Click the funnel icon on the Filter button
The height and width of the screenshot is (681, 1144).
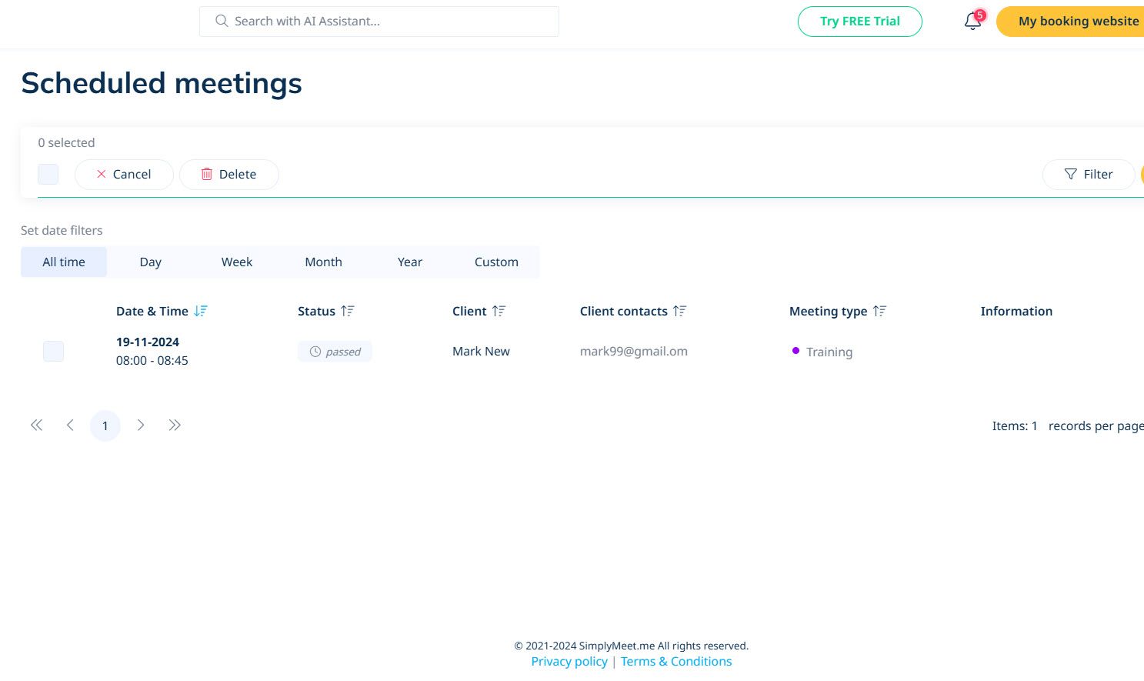[x=1070, y=175]
